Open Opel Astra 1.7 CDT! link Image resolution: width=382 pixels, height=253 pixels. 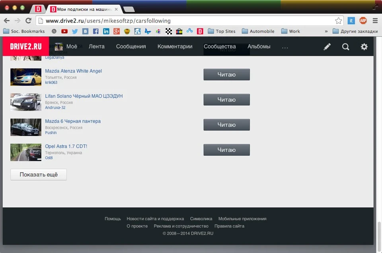(66, 146)
